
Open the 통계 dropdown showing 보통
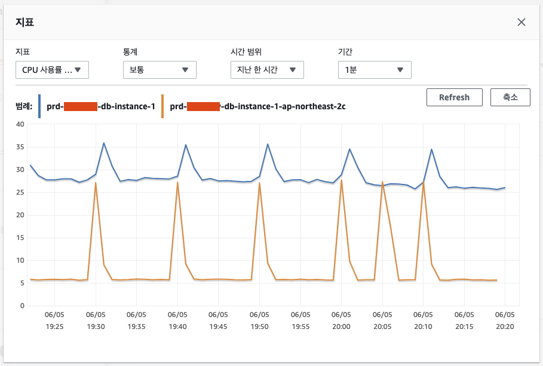click(159, 70)
